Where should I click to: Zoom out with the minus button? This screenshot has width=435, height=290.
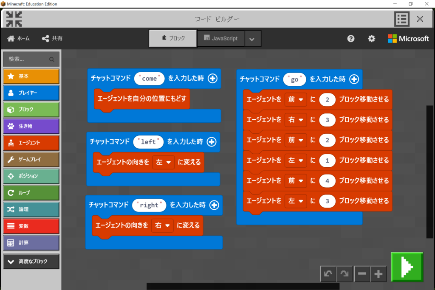[362, 274]
